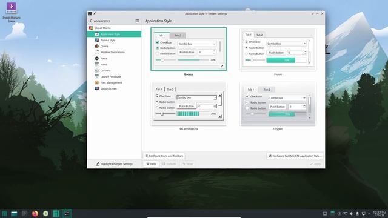Click Push Button in the Fusion preview
Viewport: 388px width, 218px height.
pyautogui.click(x=276, y=53)
